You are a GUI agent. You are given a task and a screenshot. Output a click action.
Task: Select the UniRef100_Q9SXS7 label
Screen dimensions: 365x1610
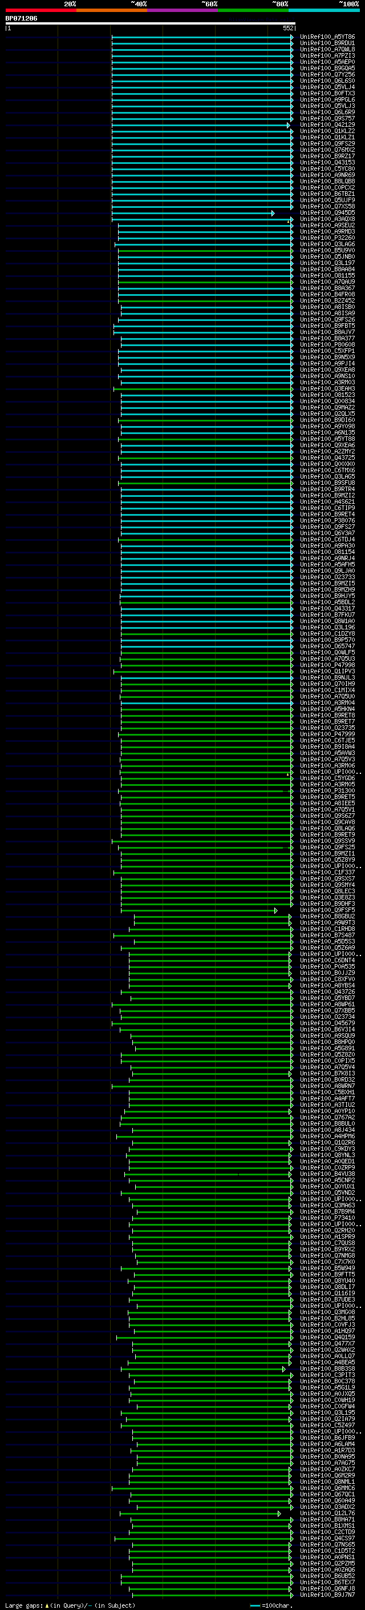point(327,879)
